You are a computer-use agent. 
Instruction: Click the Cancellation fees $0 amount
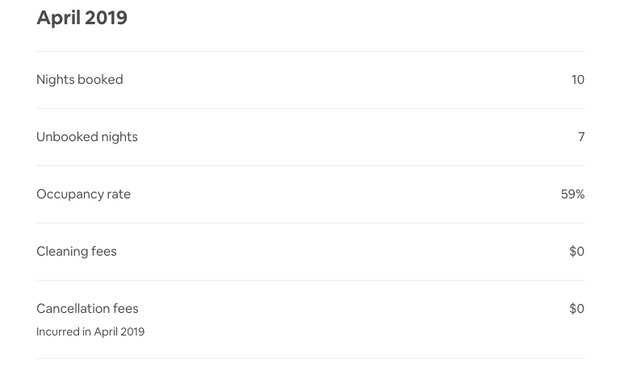tap(576, 309)
